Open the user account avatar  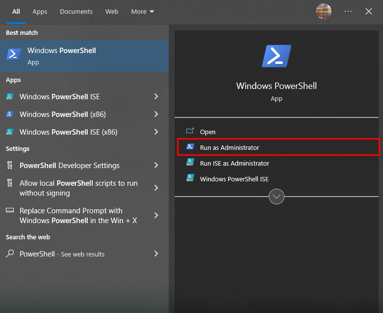coord(323,11)
